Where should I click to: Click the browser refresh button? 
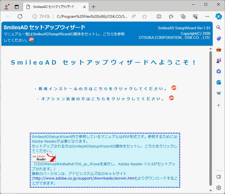coord(20,16)
